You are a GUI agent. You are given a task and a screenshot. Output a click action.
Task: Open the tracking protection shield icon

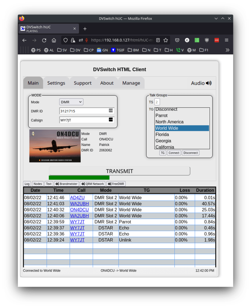65,40
